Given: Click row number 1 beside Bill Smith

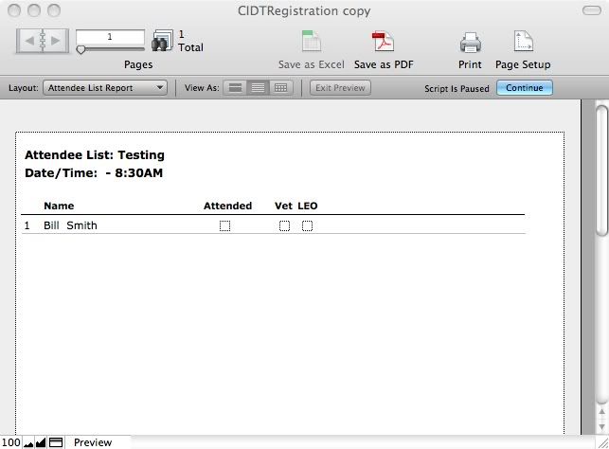Looking at the screenshot, I should point(27,225).
